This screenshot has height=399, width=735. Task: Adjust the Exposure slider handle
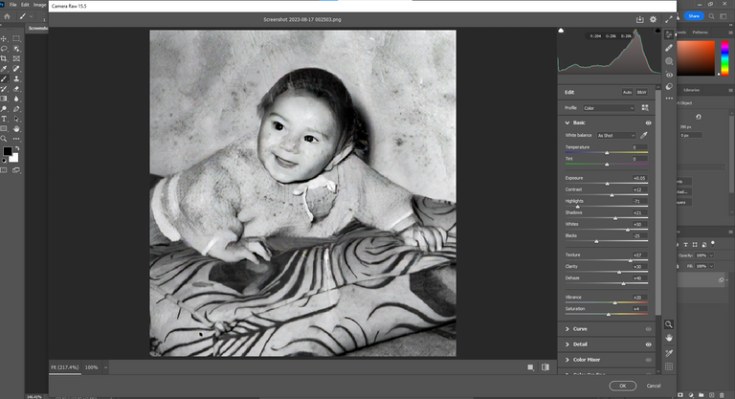607,184
